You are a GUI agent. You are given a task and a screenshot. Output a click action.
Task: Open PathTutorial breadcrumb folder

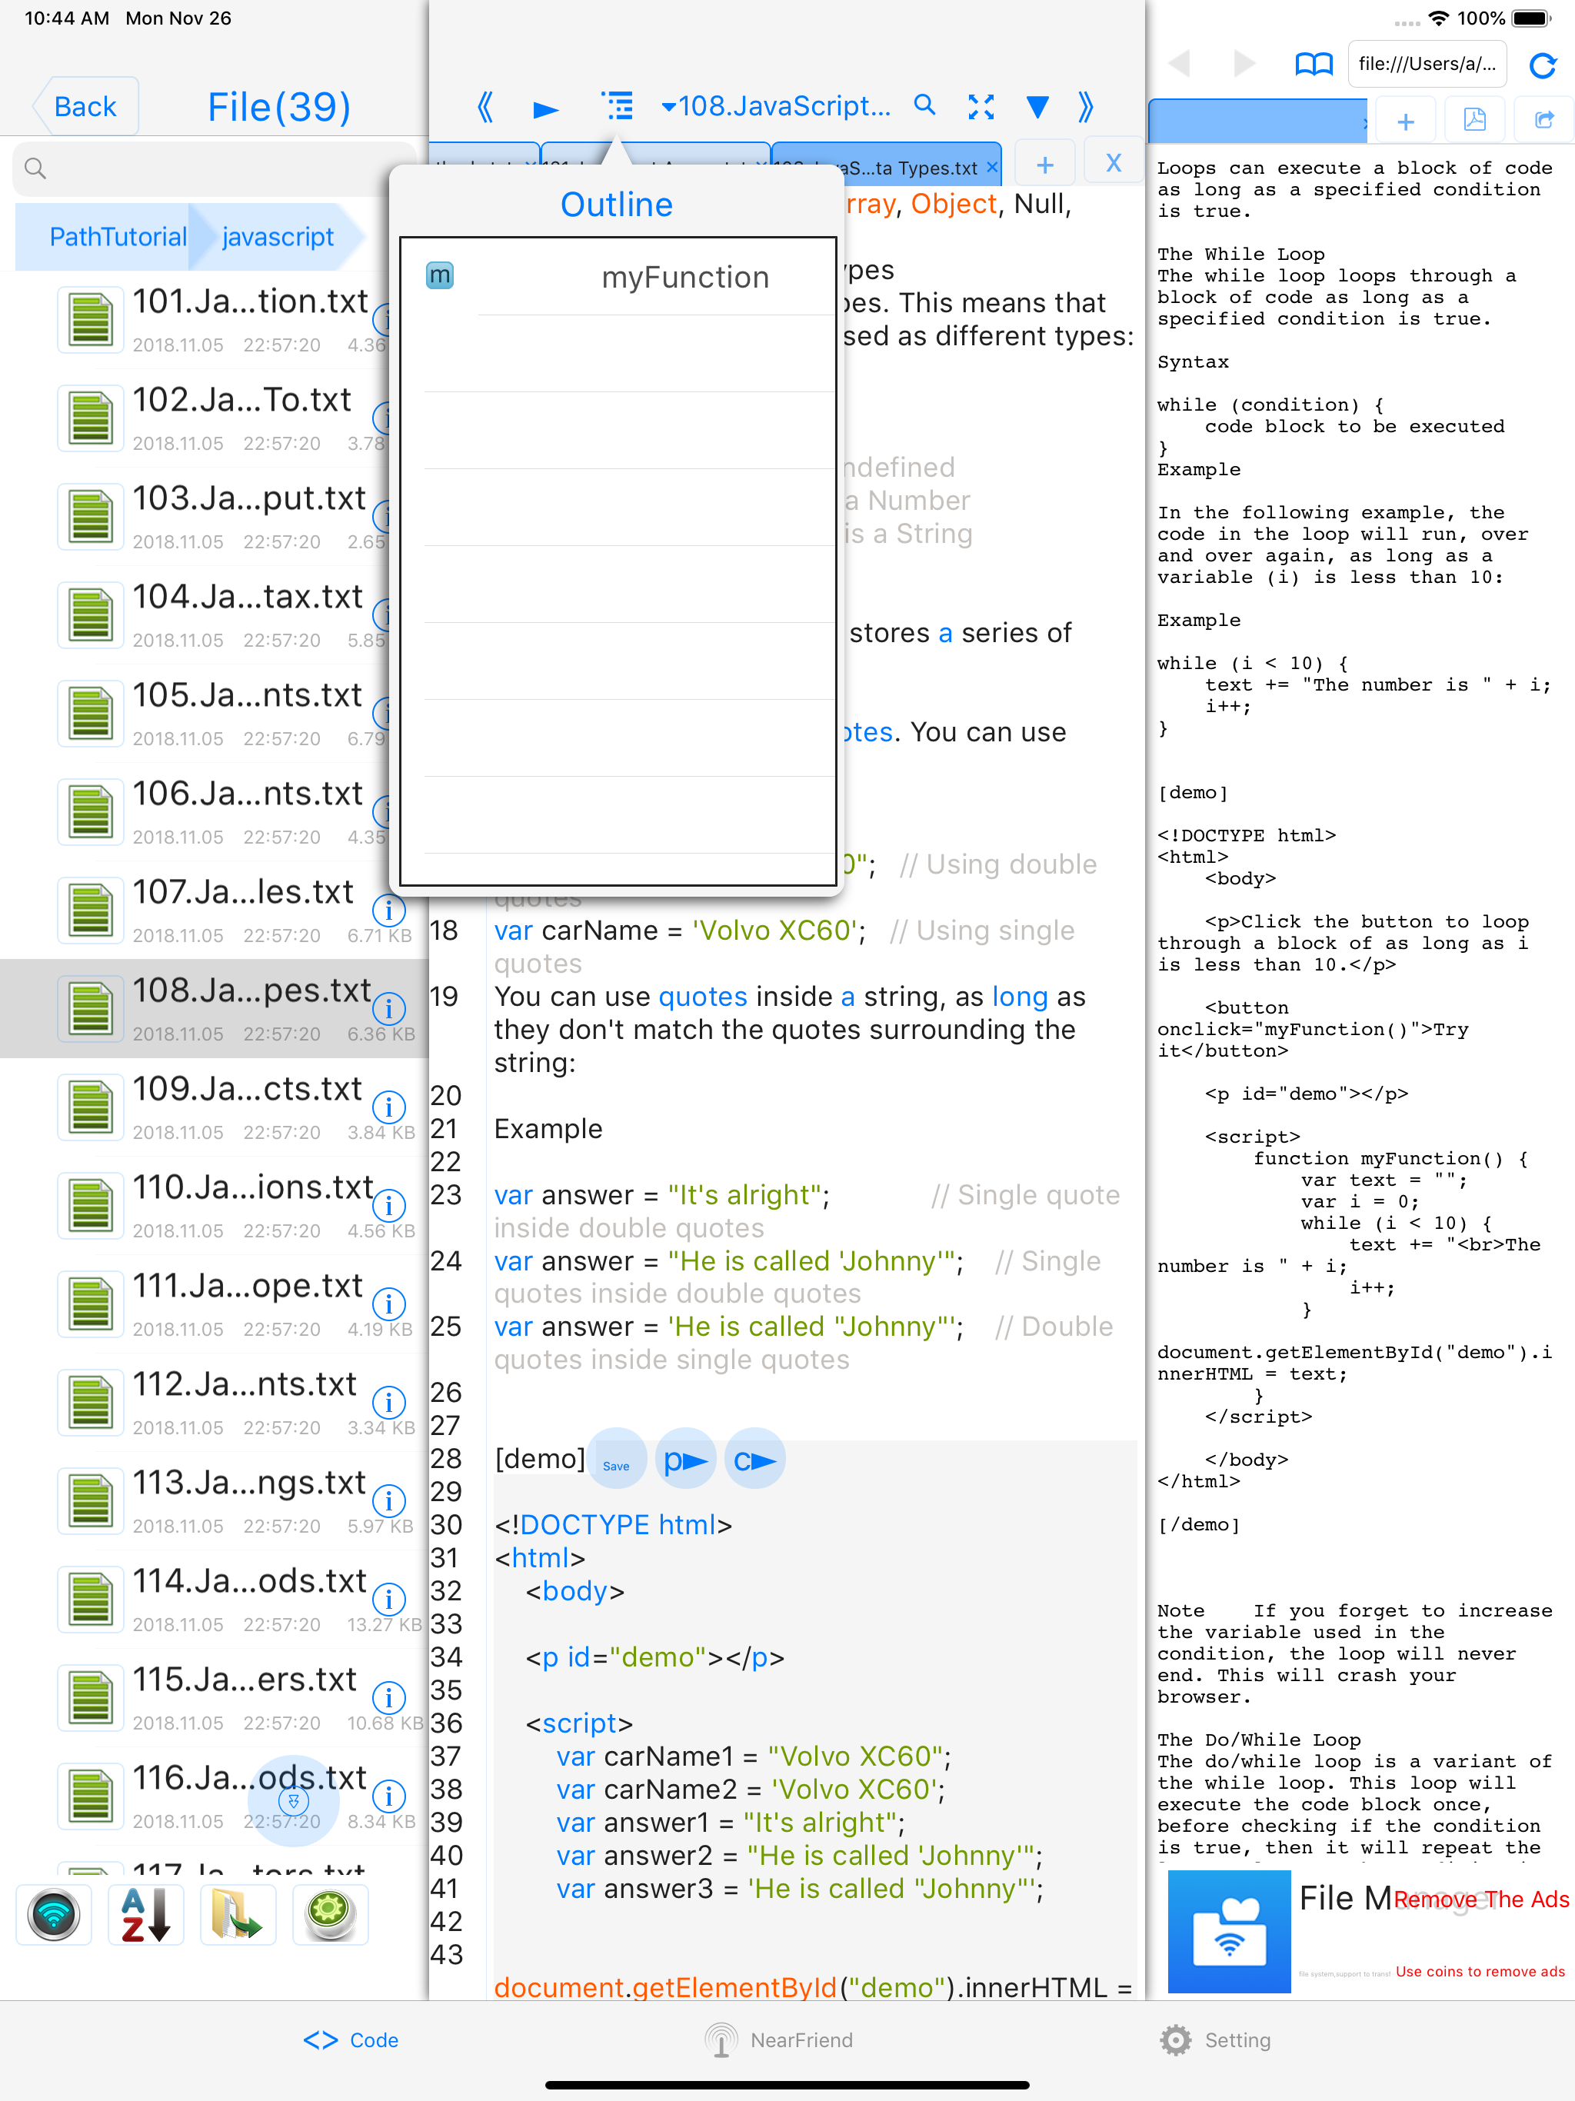[118, 237]
